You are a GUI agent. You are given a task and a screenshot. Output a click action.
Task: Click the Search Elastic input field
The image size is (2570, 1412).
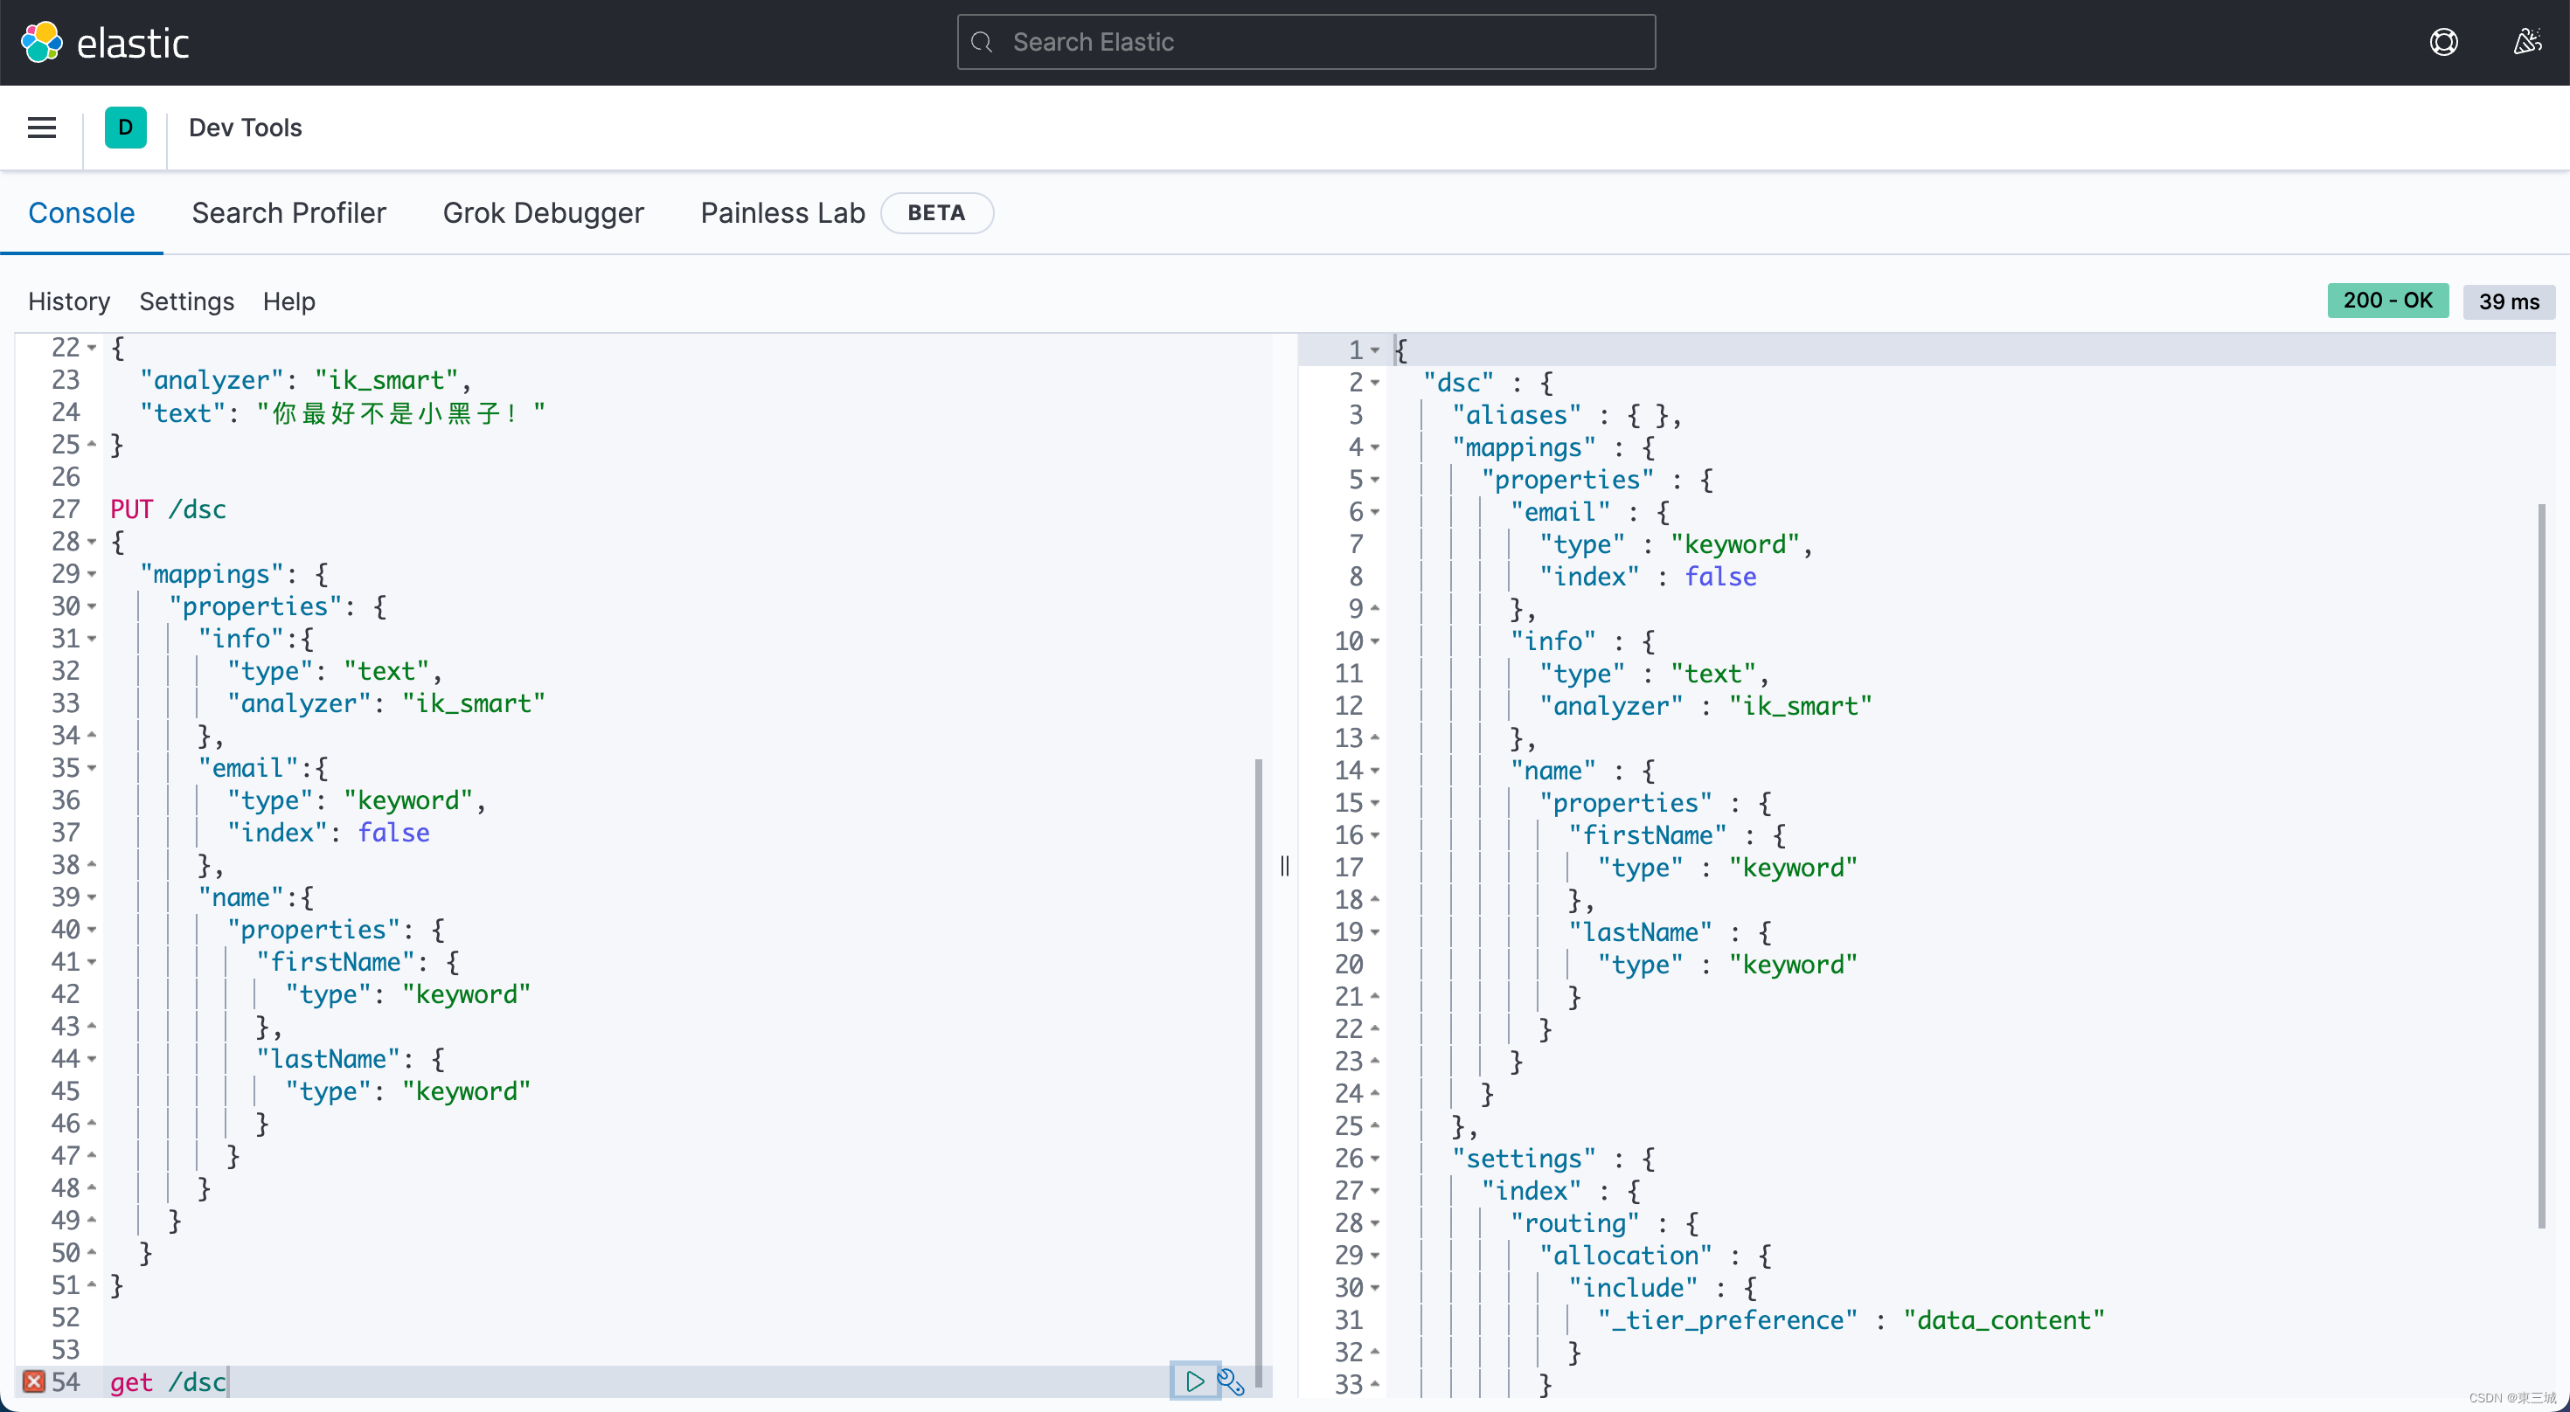[x=1306, y=40]
